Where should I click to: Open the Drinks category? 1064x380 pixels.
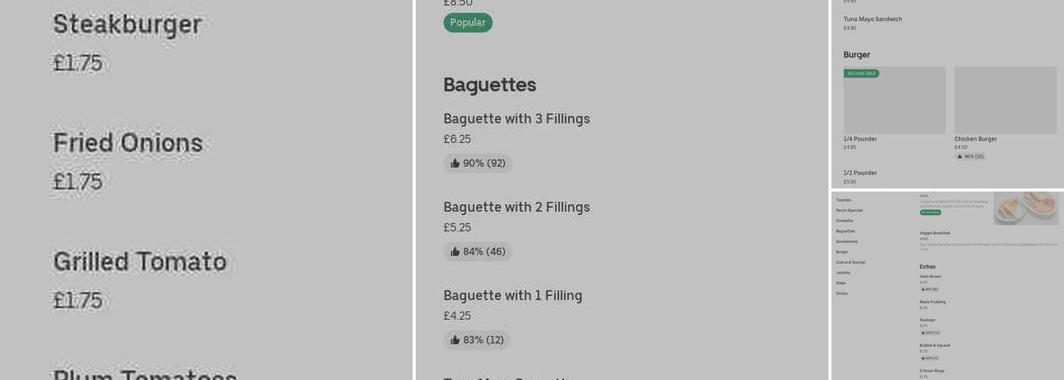(841, 293)
